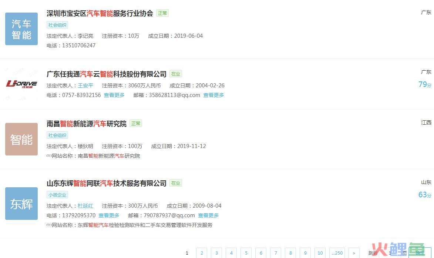Go to page 6

261,253
